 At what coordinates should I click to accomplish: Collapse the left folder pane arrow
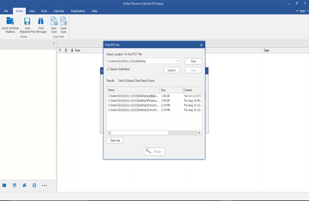(53, 44)
